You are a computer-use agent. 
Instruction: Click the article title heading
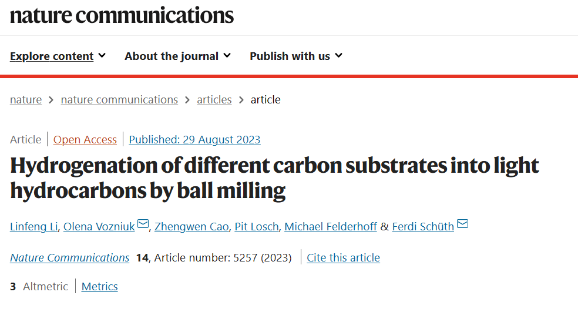(x=275, y=178)
